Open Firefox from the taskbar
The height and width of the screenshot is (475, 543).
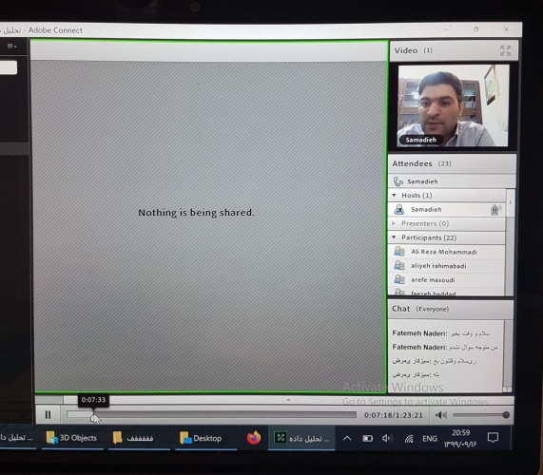[254, 438]
